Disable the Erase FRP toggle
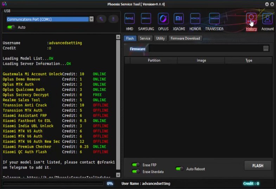Screen dimensions: 276x189 136,165
